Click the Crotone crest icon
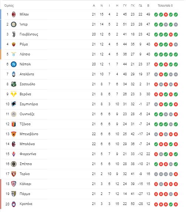Viewport: 186px width, 212px height. point(14,204)
